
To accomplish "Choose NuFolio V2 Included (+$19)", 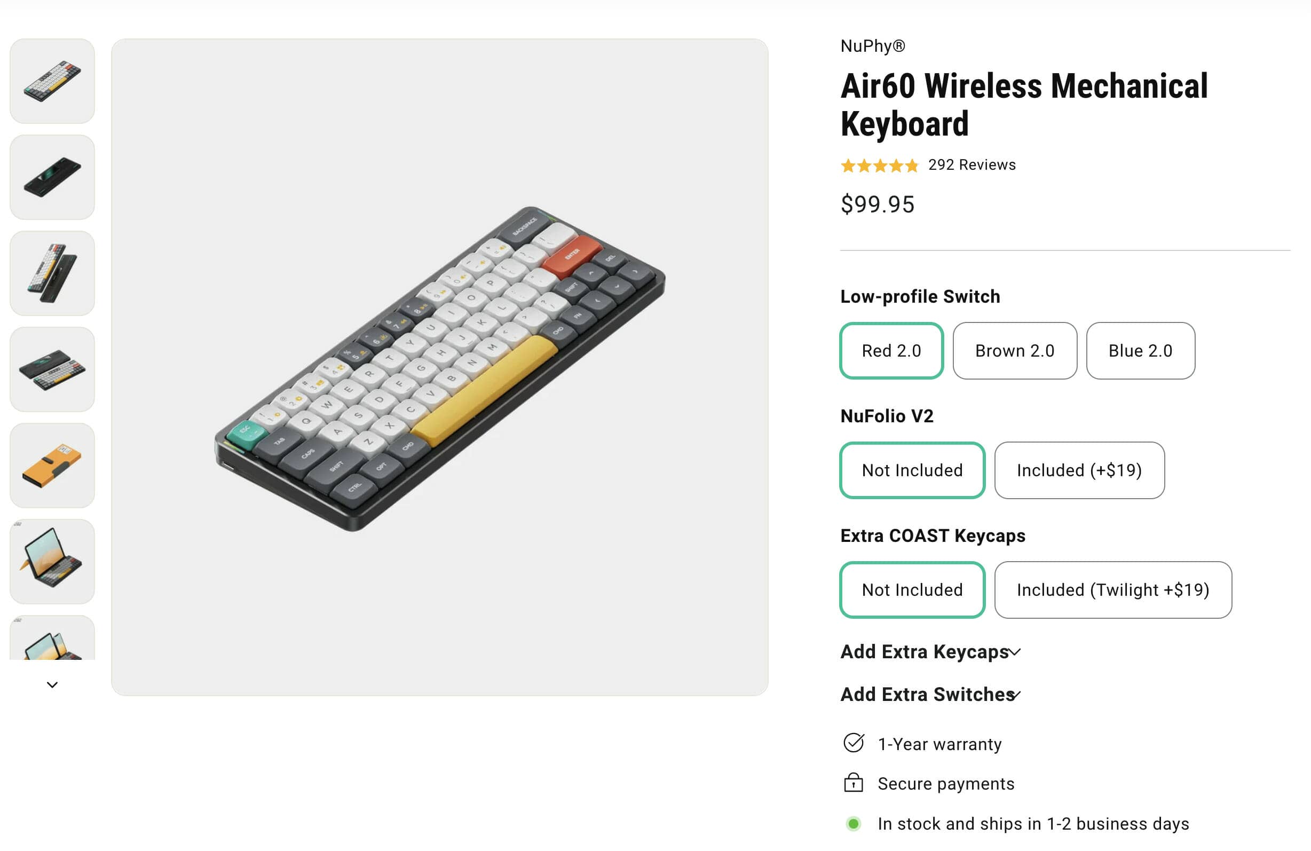I will click(x=1079, y=470).
